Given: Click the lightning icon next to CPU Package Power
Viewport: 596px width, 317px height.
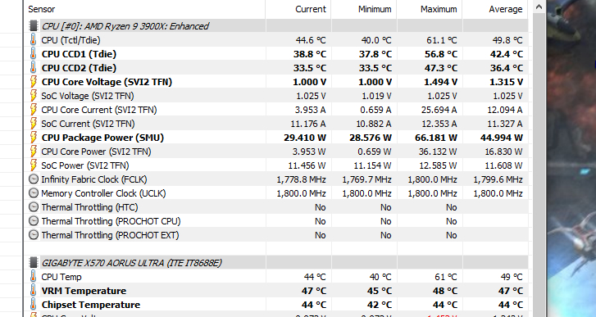Looking at the screenshot, I should (x=34, y=138).
